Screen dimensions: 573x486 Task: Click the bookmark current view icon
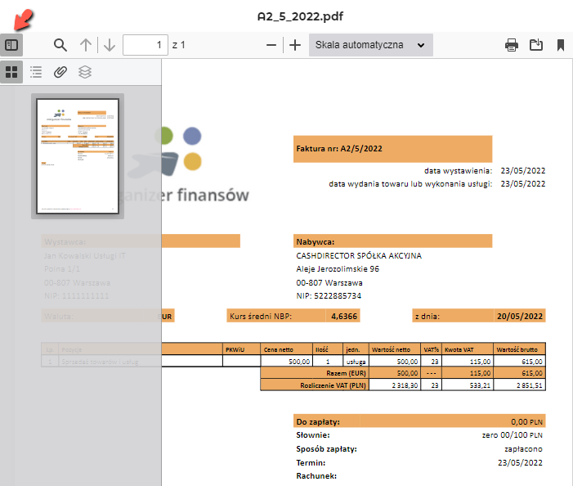coord(561,45)
